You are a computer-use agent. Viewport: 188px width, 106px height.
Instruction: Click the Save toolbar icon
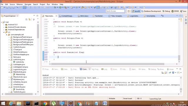(x=7, y=7)
